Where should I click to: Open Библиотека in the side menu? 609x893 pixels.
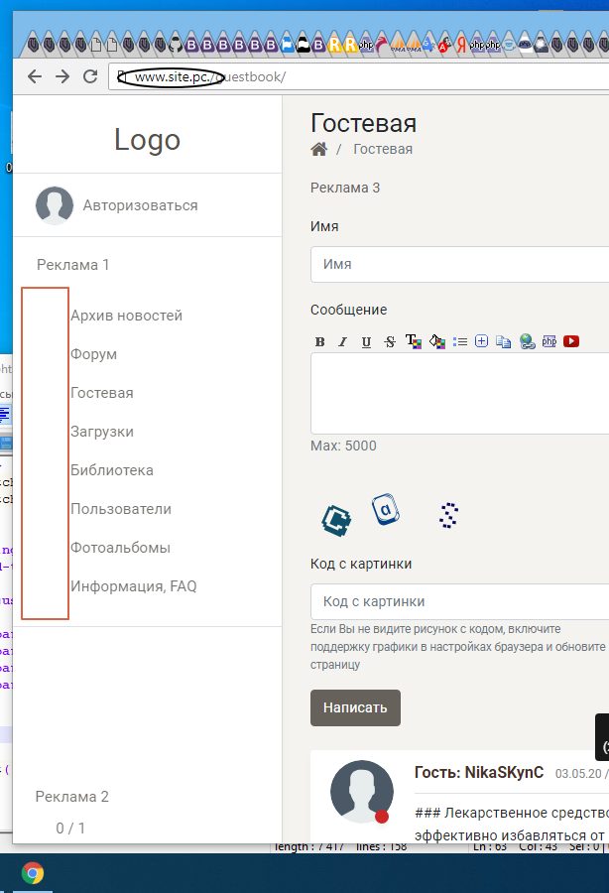pyautogui.click(x=112, y=470)
